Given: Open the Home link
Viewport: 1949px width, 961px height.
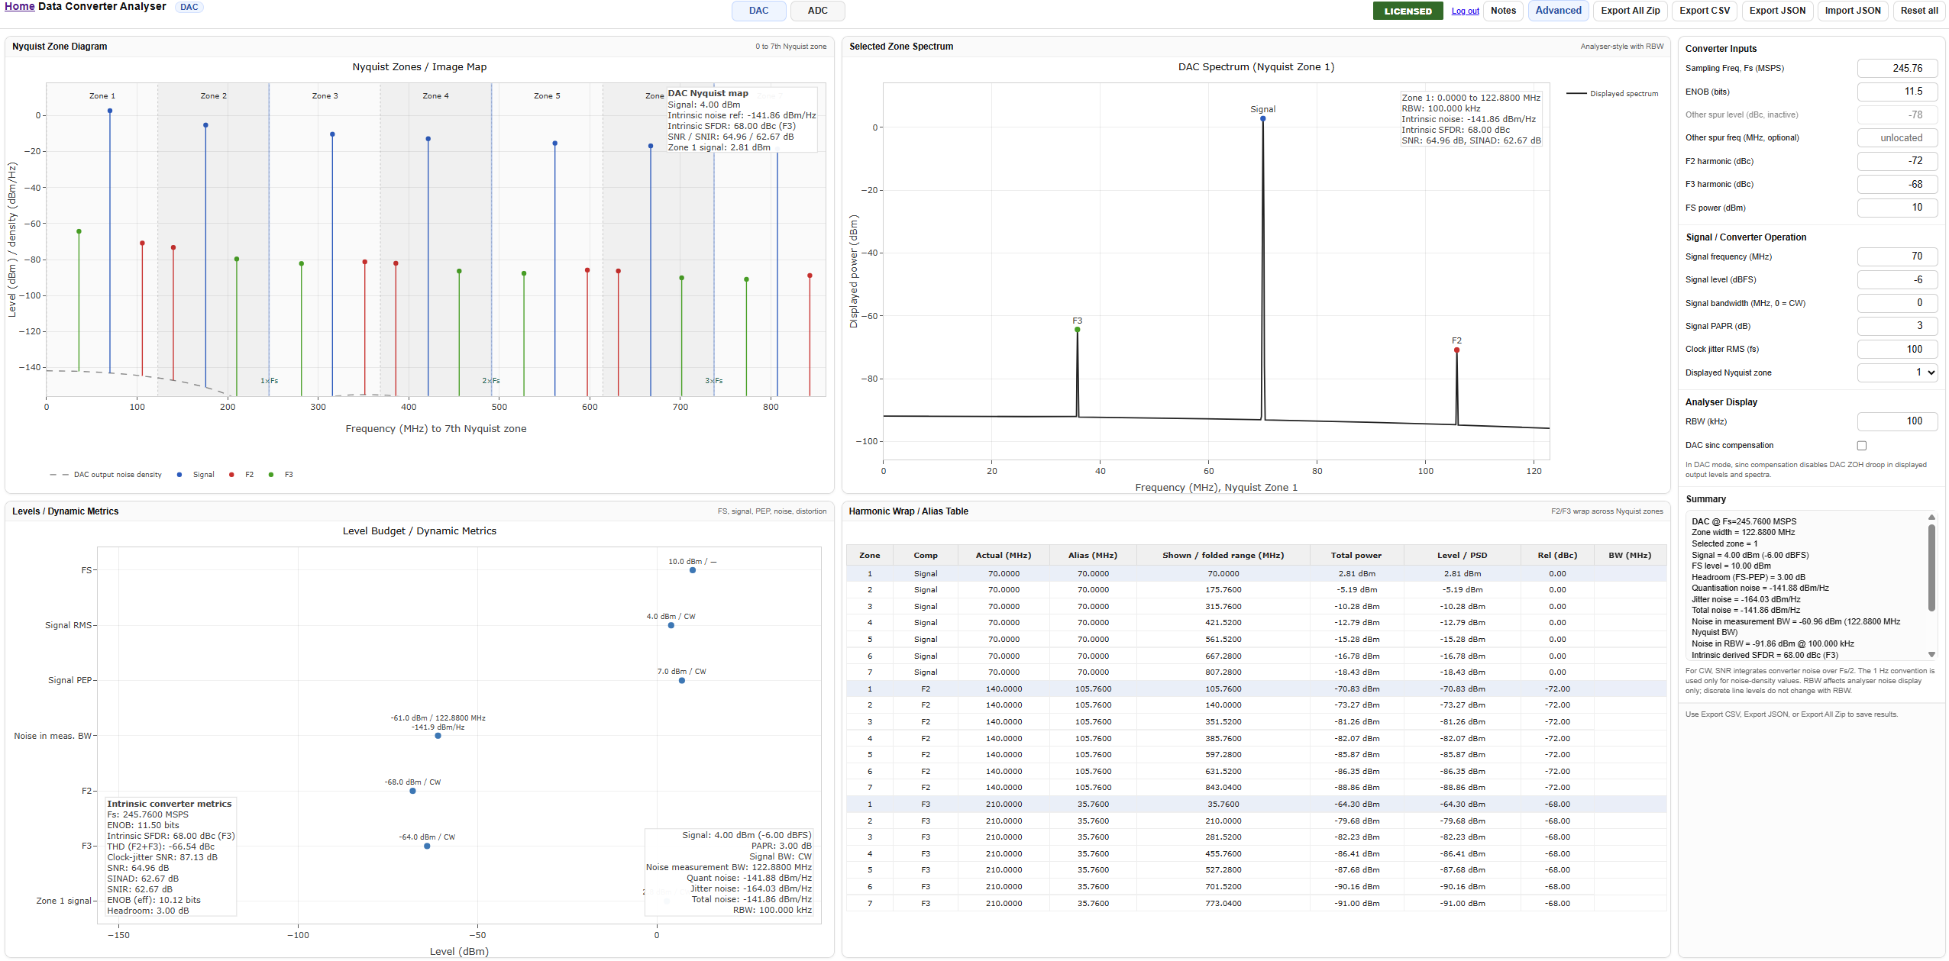Looking at the screenshot, I should pos(20,7).
